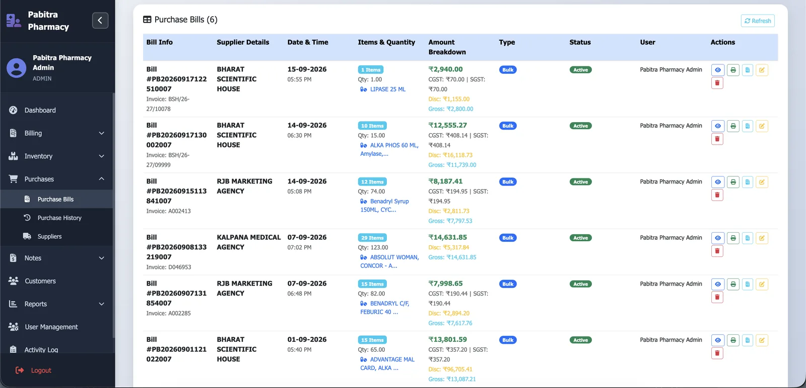Log out using Logout link
The image size is (806, 388).
(33, 370)
